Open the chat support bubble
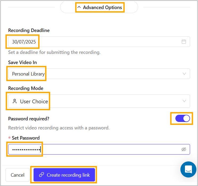The width and height of the screenshot is (198, 186). click(188, 169)
